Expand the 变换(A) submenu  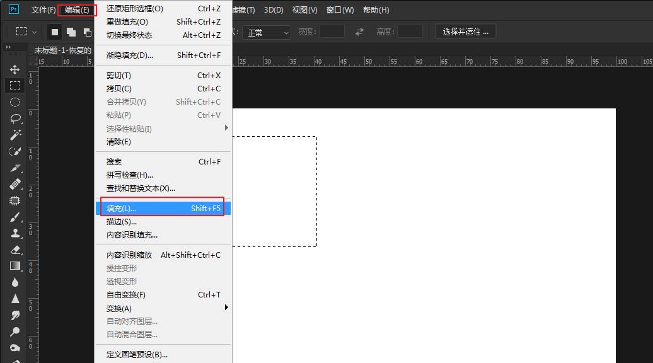point(163,308)
